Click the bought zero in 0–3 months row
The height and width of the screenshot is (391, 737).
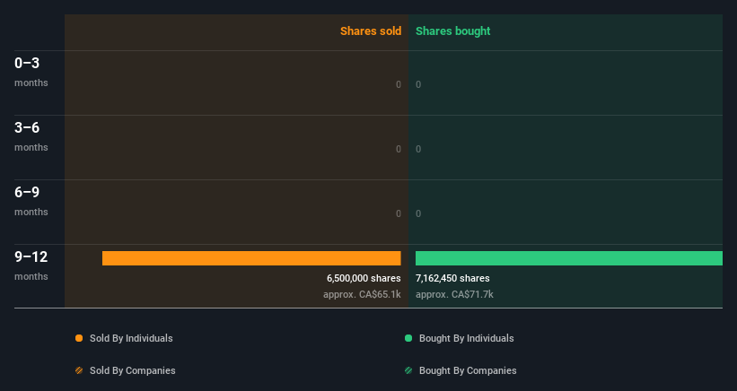tap(418, 84)
